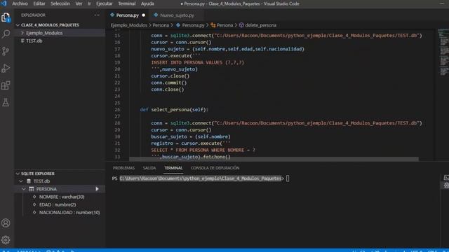The width and height of the screenshot is (449, 252).
Task: Click the editor horizontal scrollbar
Action: [274, 159]
